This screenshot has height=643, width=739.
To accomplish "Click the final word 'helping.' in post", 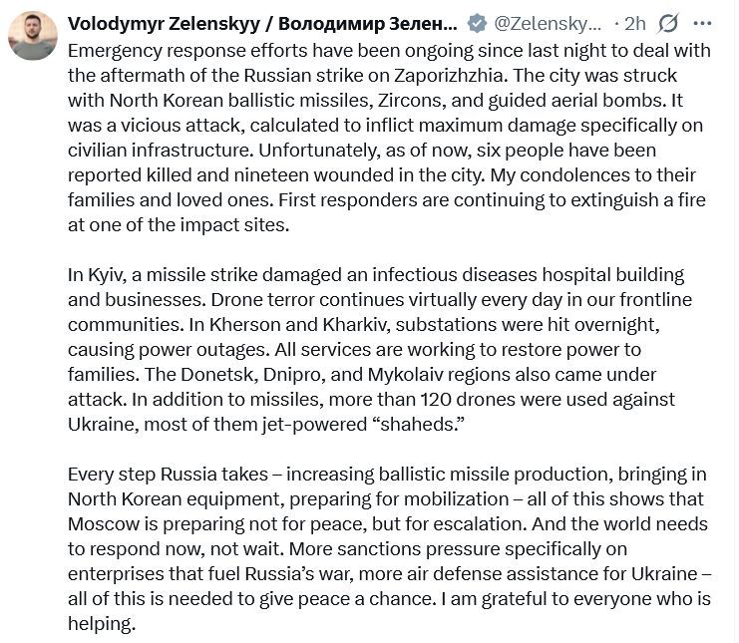I will tap(102, 624).
